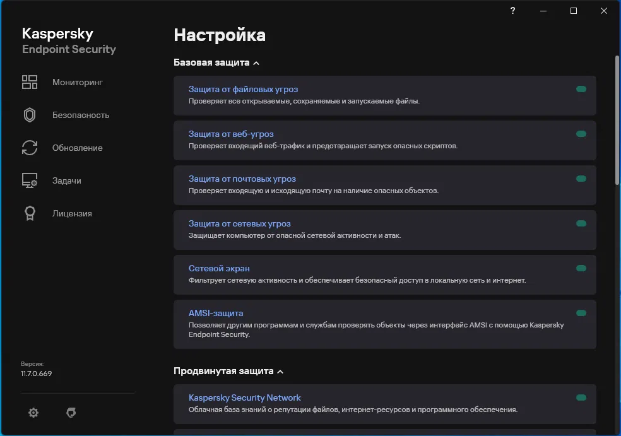The width and height of the screenshot is (621, 436).
Task: Click the Мониторинг dashboard icon
Action: (30, 82)
